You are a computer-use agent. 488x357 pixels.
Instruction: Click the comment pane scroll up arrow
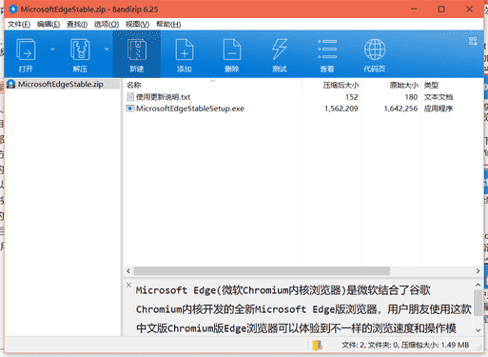pos(478,285)
